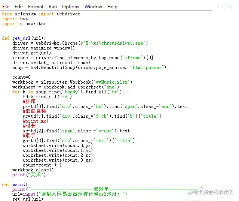Screen dimensions: 239x201
Task: Click the 'mc=td[1].find' line
Action: (92, 116)
